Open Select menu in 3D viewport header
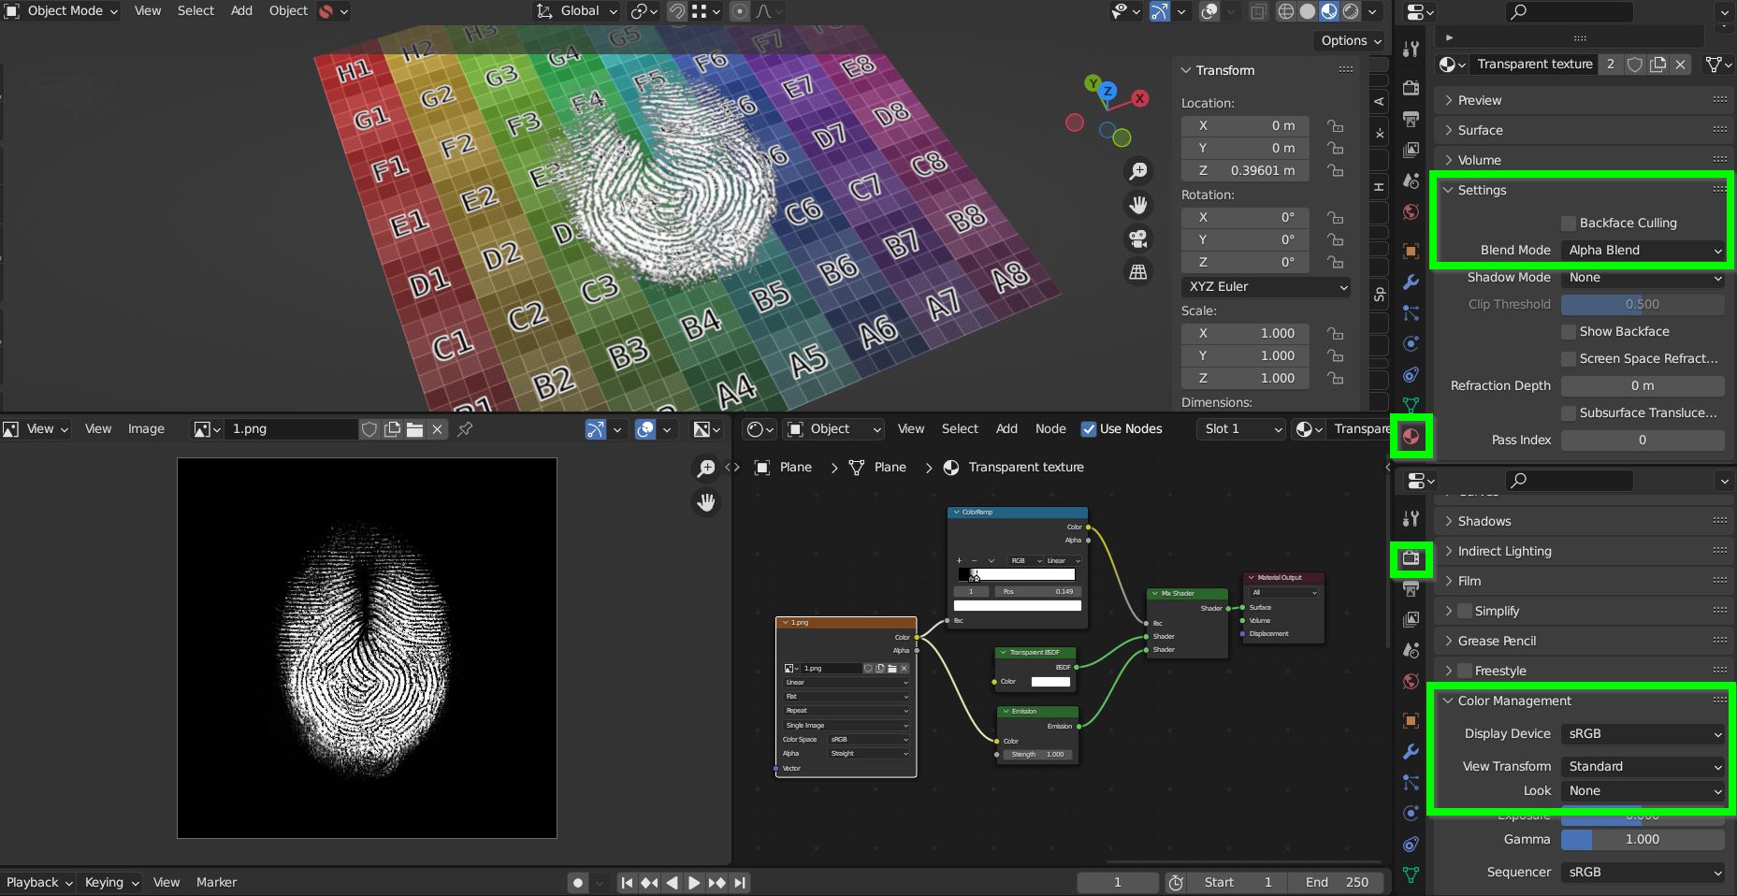The image size is (1737, 896). (x=195, y=11)
